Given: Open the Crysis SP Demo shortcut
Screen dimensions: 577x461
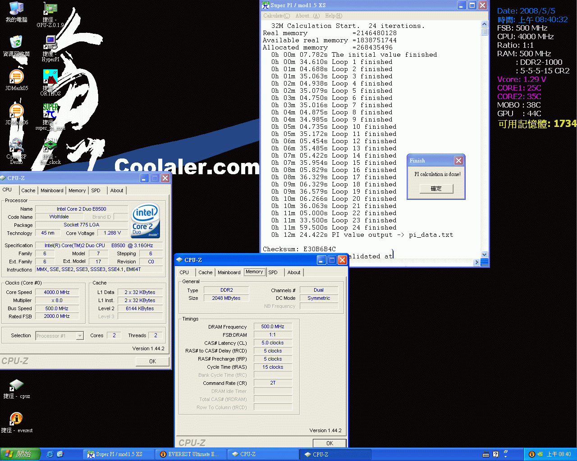Looking at the screenshot, I should click(x=16, y=151).
